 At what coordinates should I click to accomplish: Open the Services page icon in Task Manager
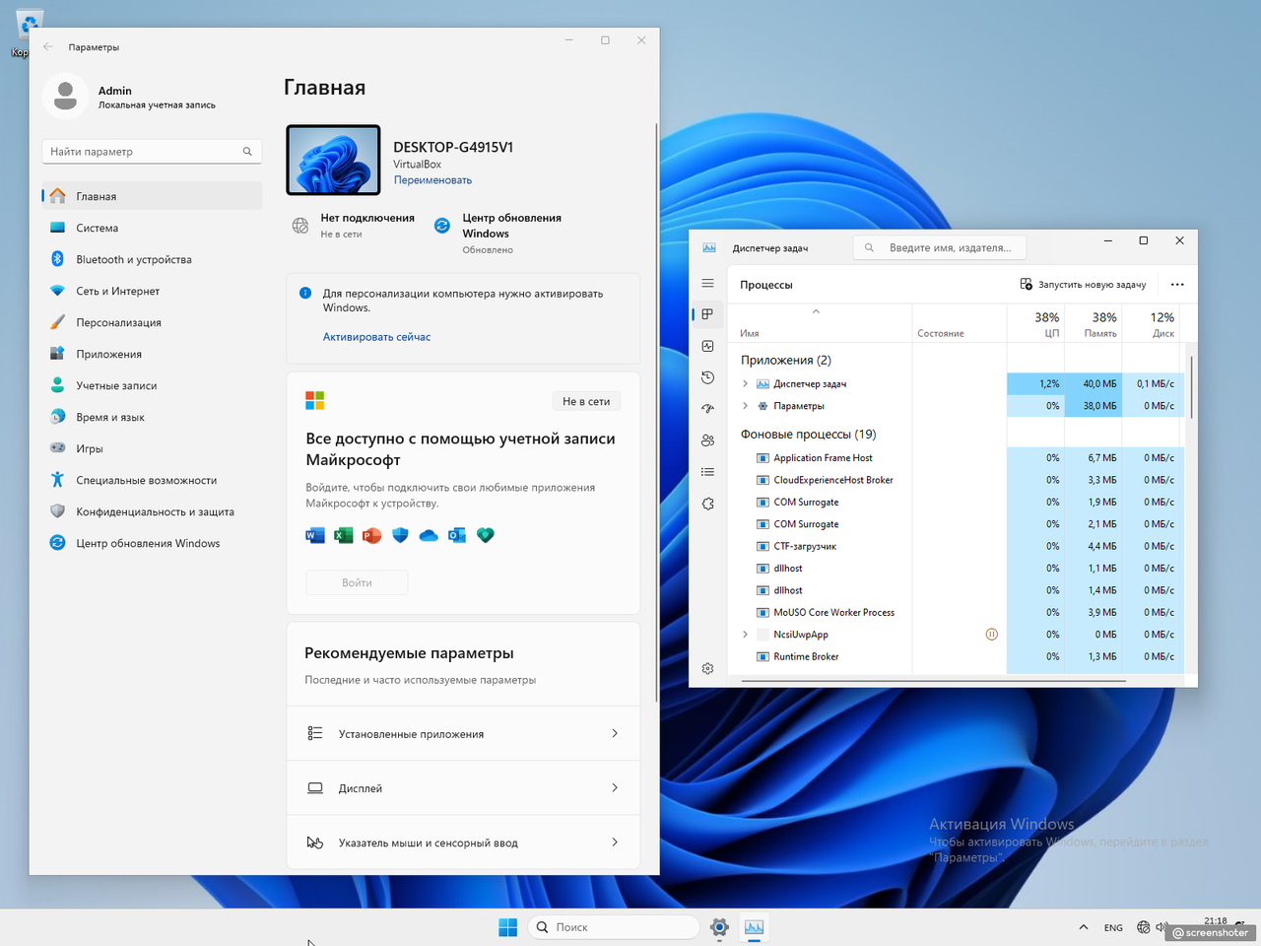click(707, 504)
